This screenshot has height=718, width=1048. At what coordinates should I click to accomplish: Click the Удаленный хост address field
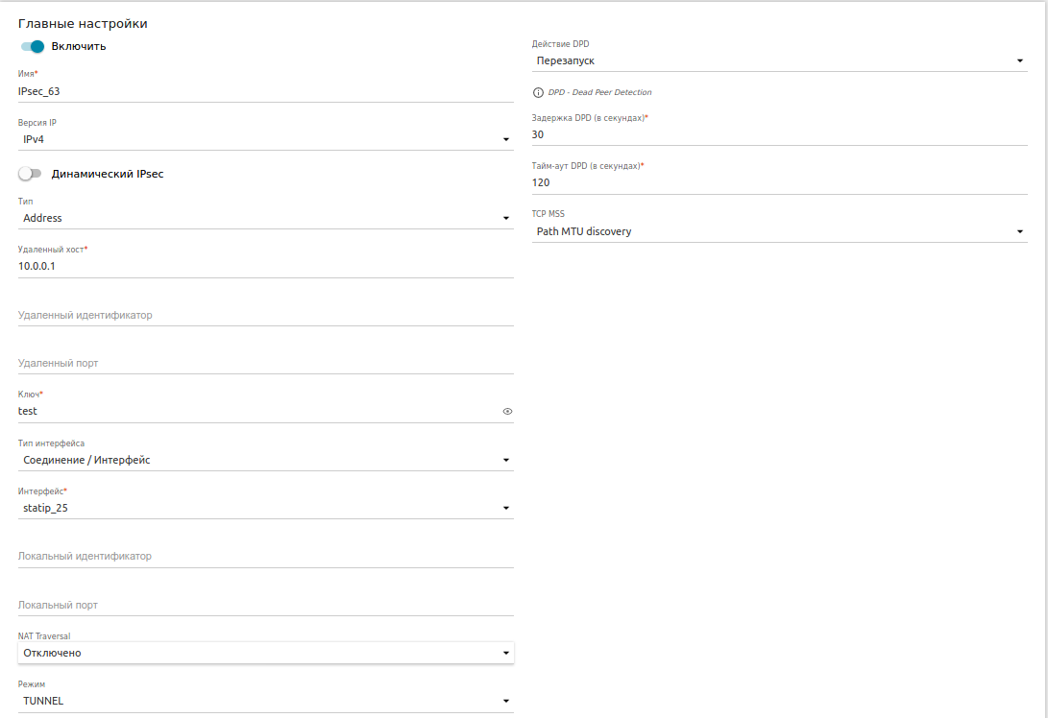pos(265,266)
